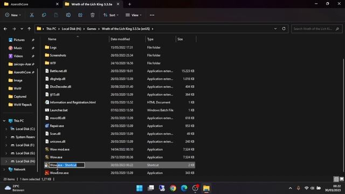Open Google Chrome from taskbar
The width and height of the screenshot is (345, 194).
pos(173,188)
